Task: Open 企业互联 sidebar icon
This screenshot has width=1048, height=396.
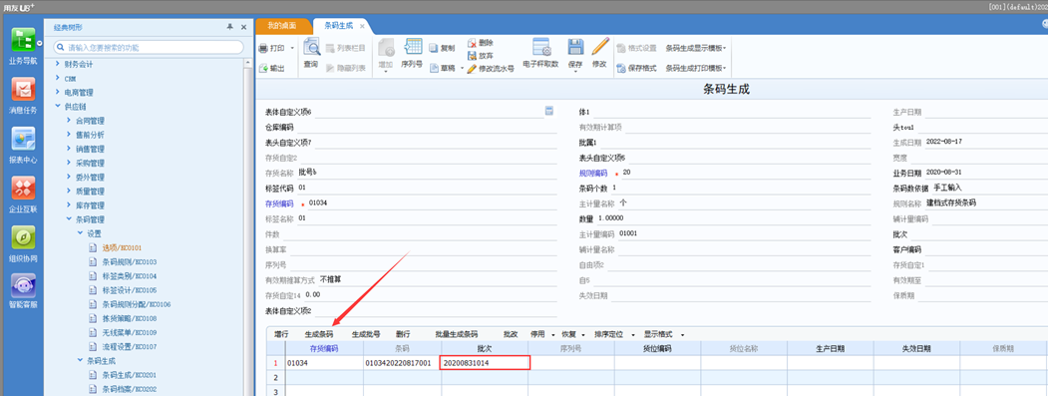Action: tap(23, 194)
